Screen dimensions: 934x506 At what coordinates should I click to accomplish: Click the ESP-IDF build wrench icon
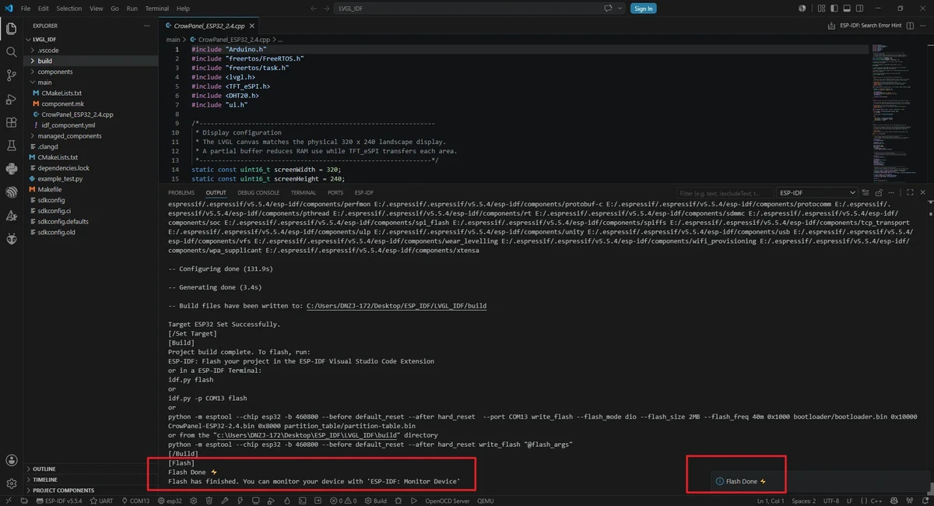(224, 501)
